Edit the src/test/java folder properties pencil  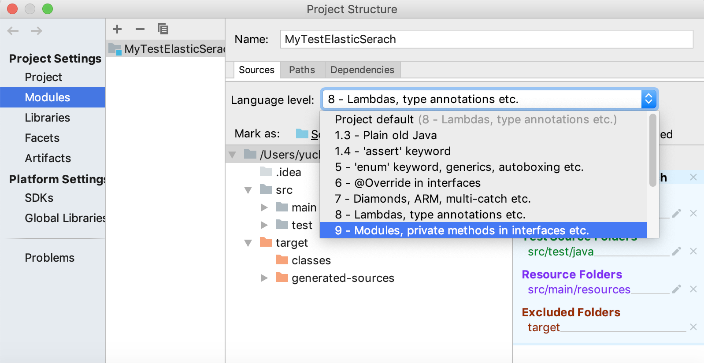(x=677, y=251)
